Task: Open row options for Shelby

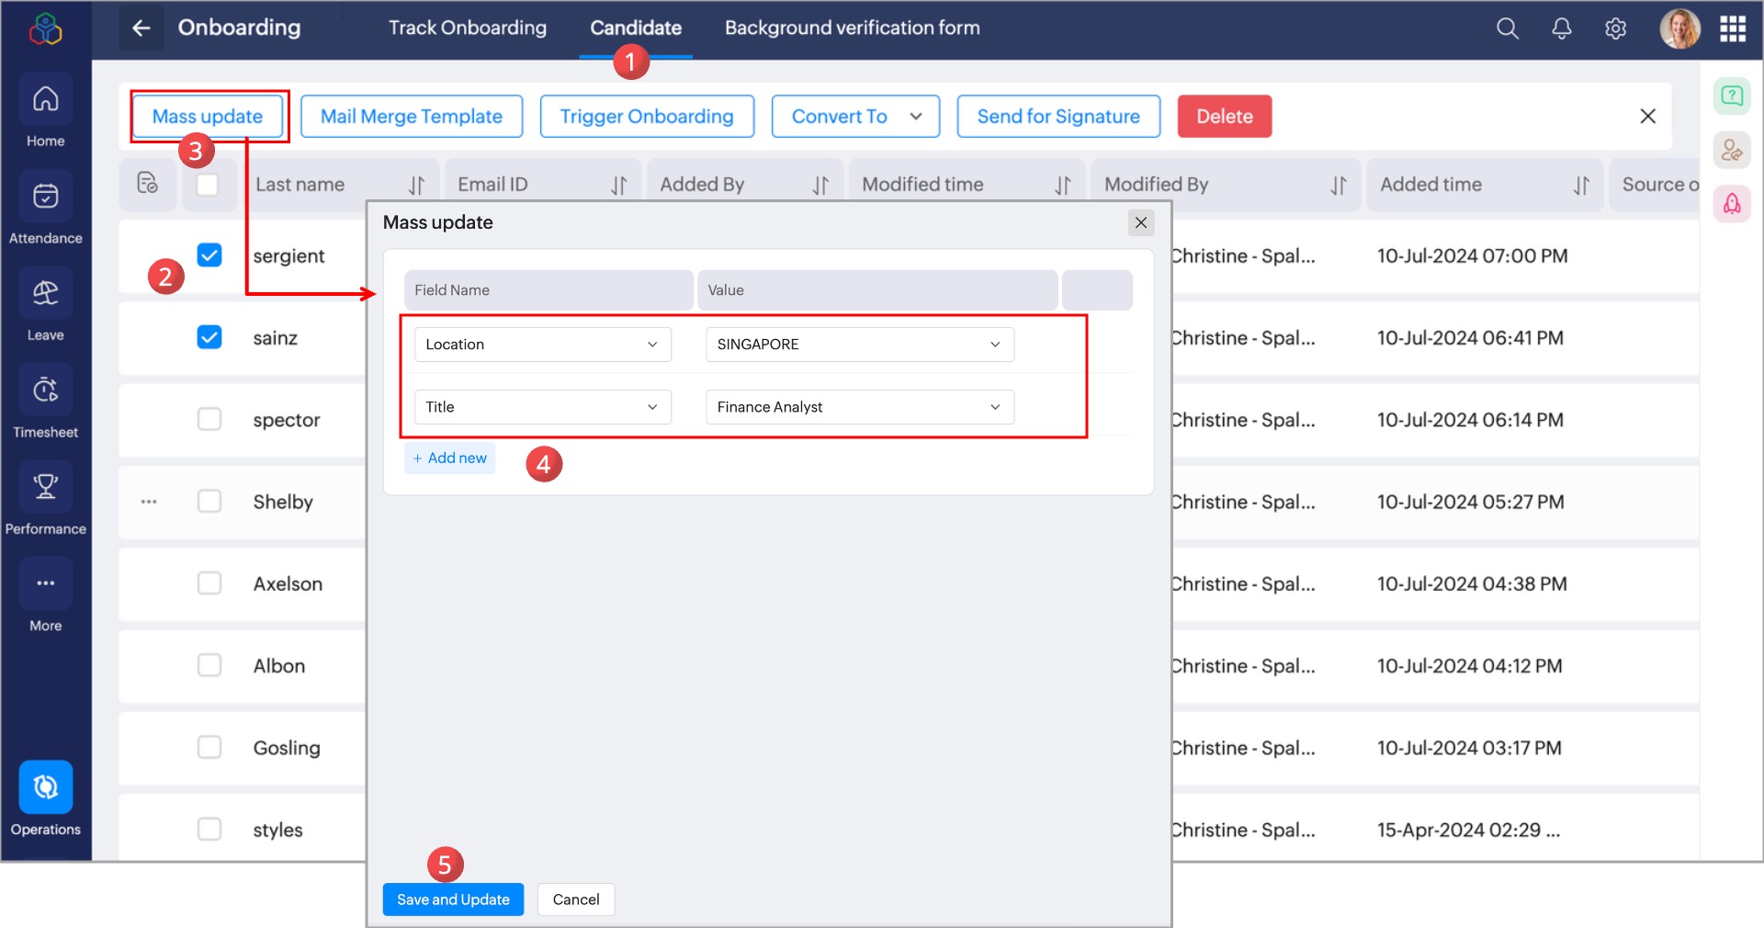Action: click(x=149, y=502)
